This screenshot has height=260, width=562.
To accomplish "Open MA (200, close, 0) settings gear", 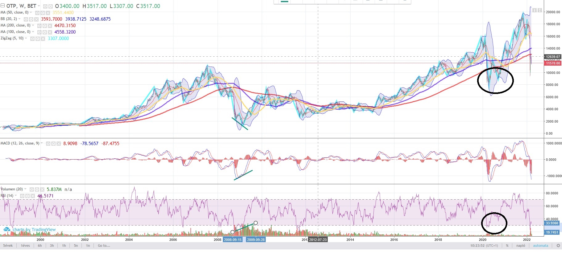I will 45,26.
